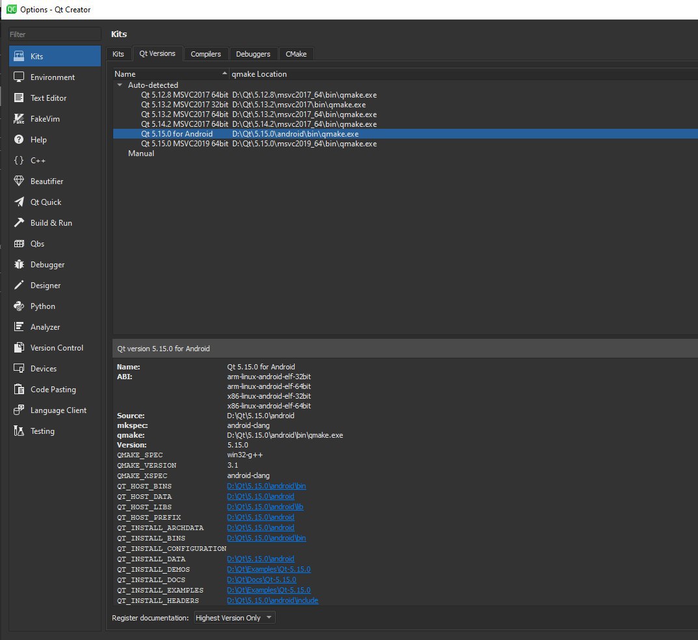Click qmake path in selected Android row
Image resolution: width=698 pixels, height=640 pixels.
(295, 134)
